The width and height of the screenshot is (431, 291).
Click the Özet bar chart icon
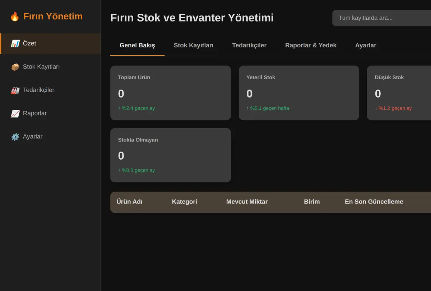(x=15, y=44)
